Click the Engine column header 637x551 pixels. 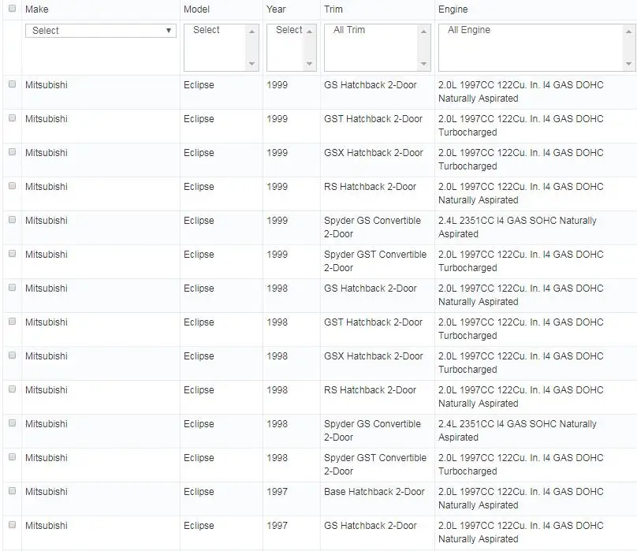click(x=453, y=9)
